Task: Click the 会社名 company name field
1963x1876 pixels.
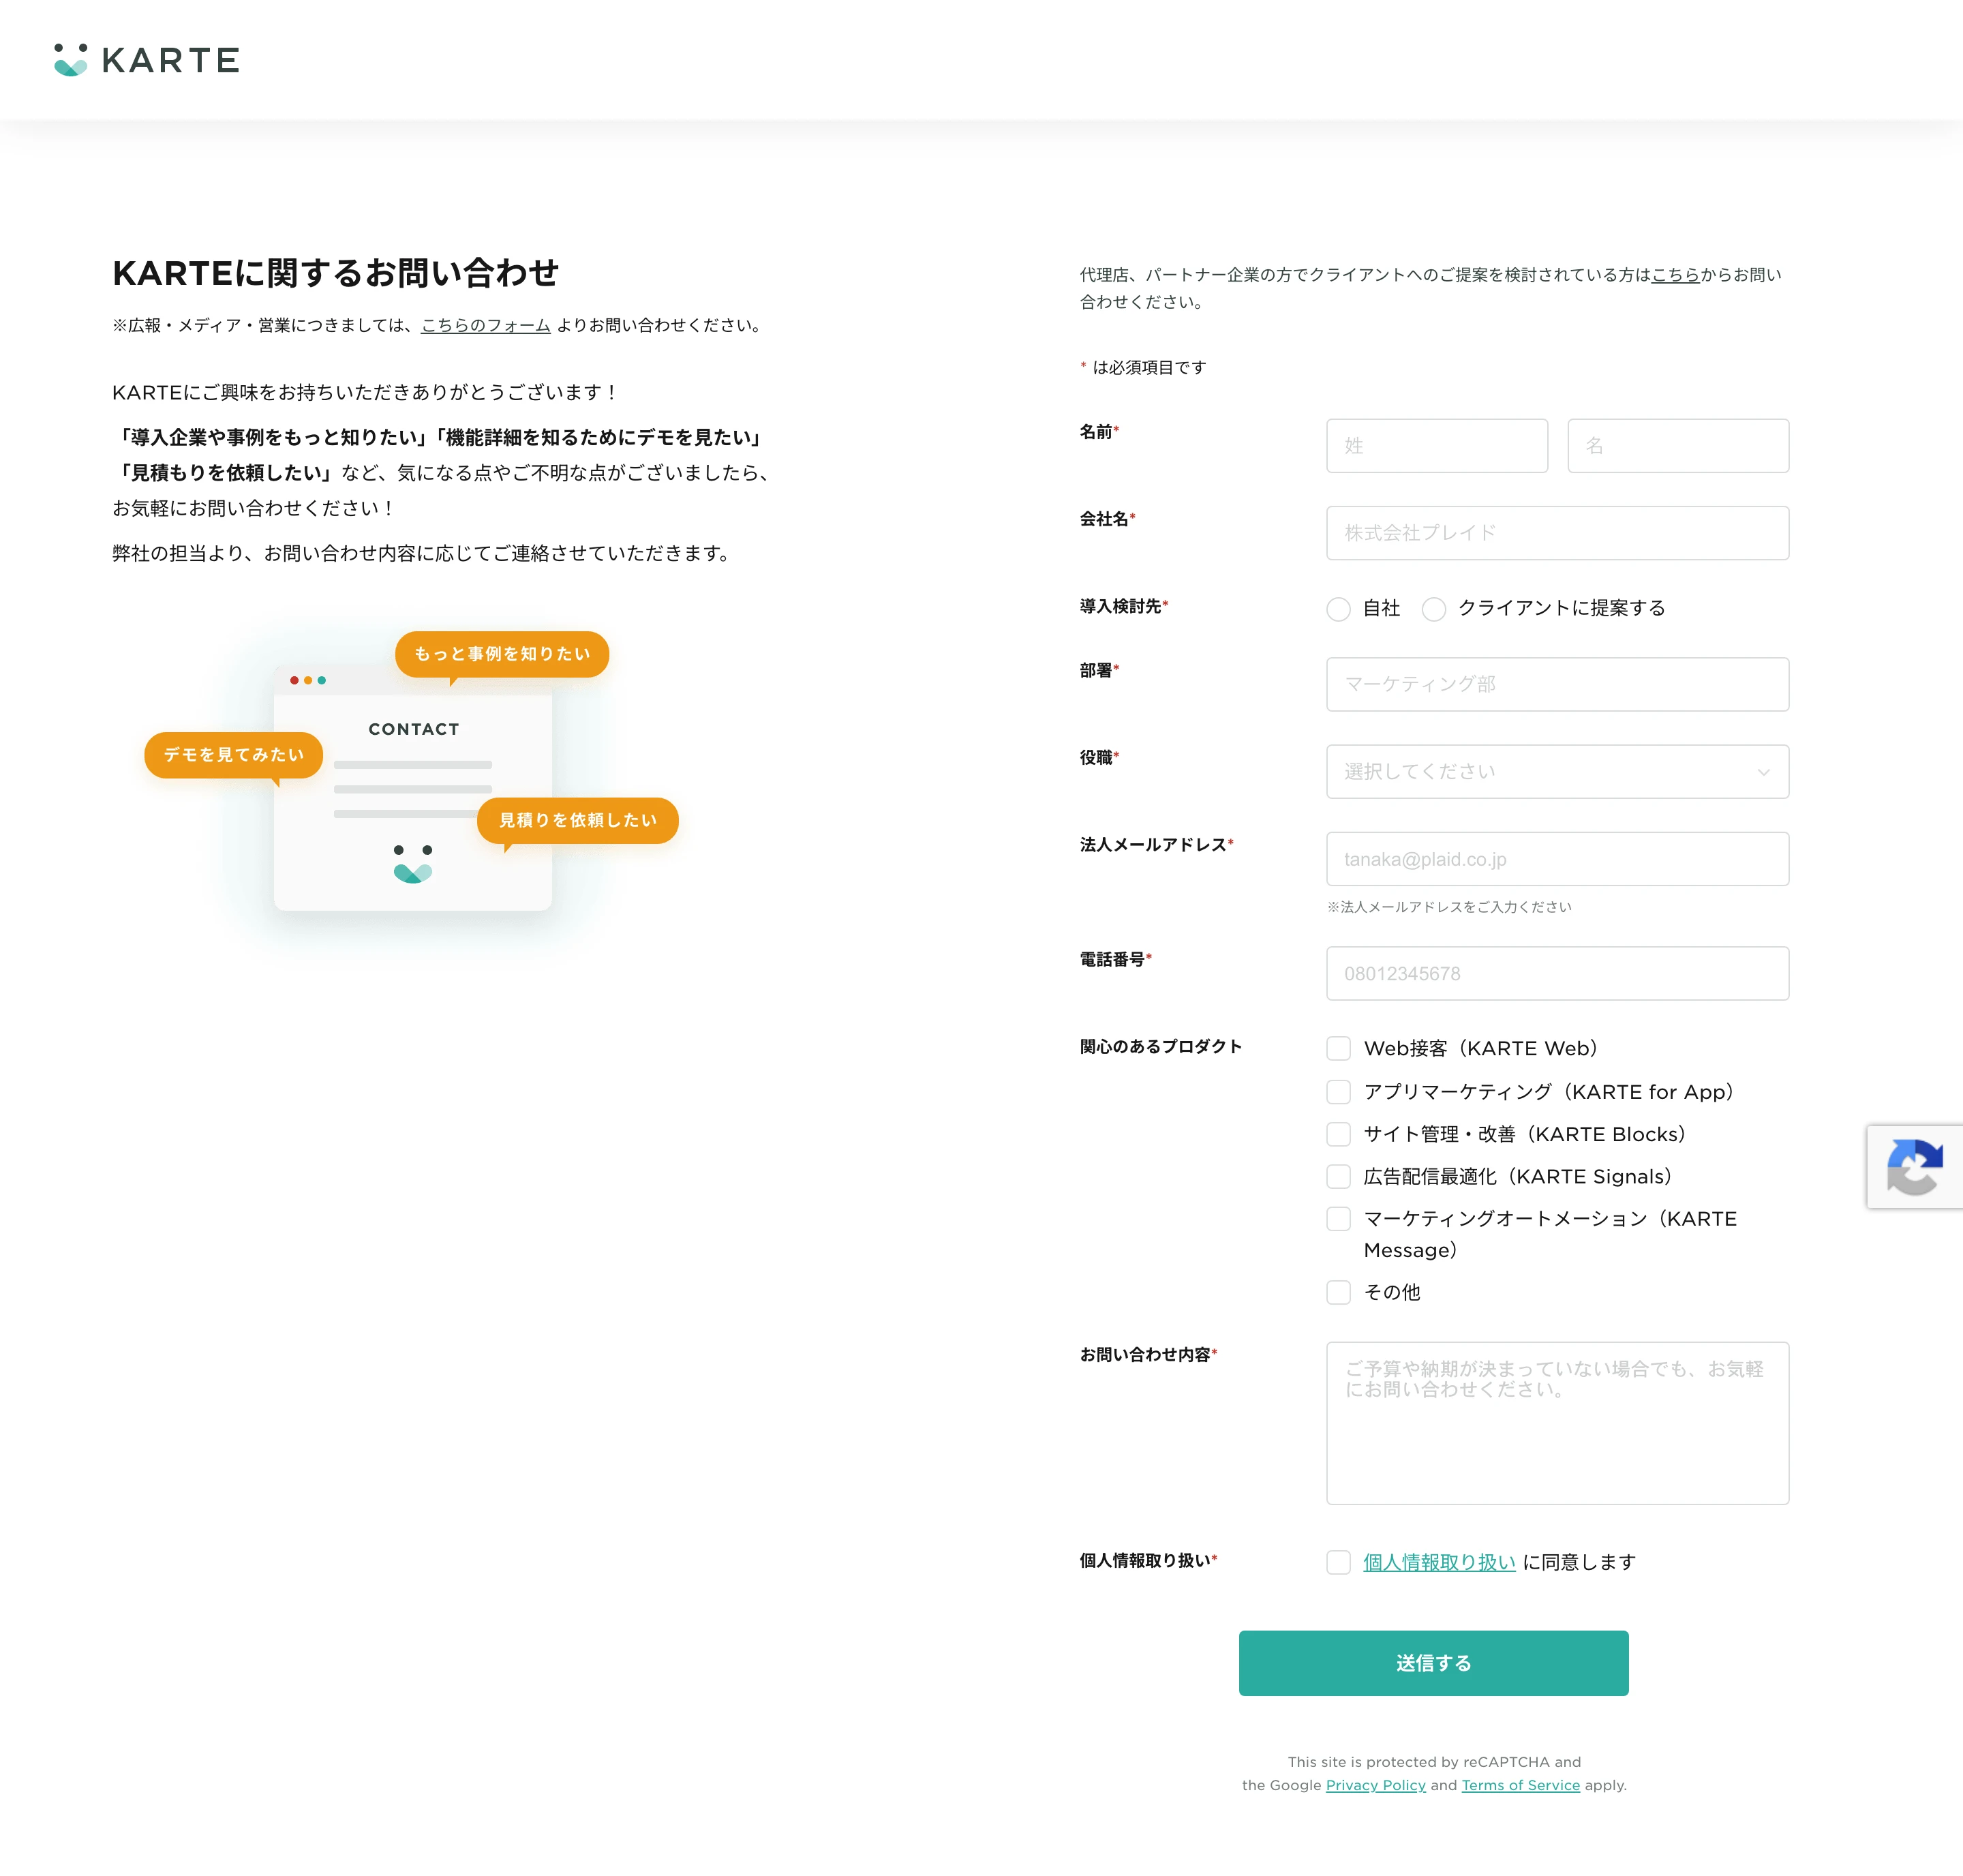Action: coord(1557,533)
